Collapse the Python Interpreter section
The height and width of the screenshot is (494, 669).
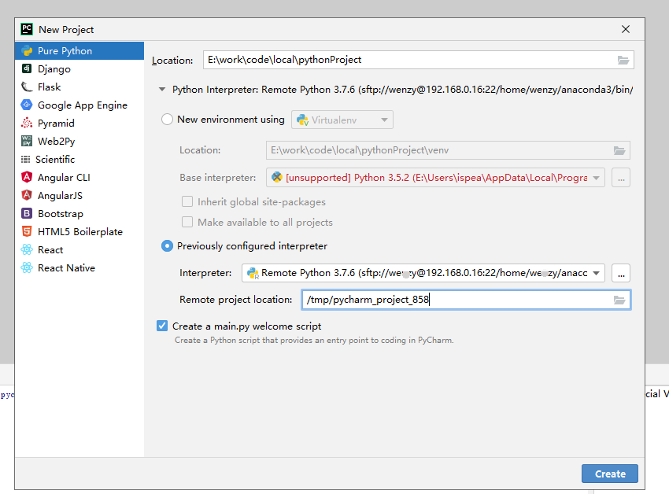click(162, 89)
